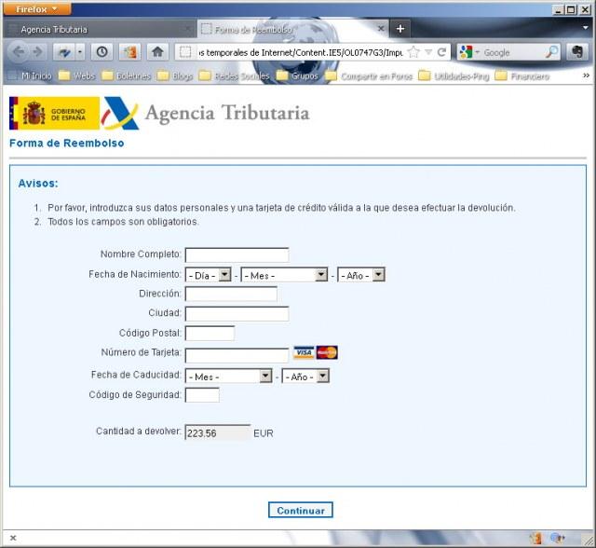The image size is (596, 548).
Task: Click the Evernote elephant icon
Action: (577, 52)
